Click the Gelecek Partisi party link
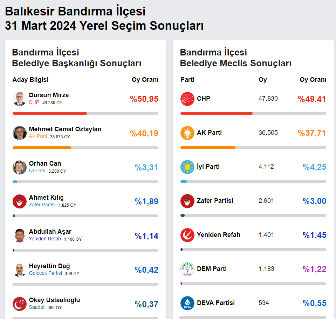Viewport: 336px width, 319px height. [x=46, y=273]
